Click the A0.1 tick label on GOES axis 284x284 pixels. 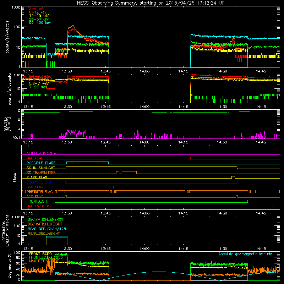coord(16,138)
